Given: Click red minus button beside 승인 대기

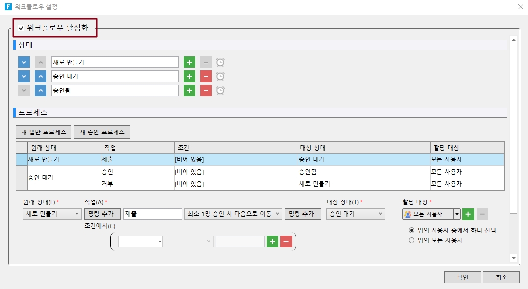Looking at the screenshot, I should [x=206, y=76].
